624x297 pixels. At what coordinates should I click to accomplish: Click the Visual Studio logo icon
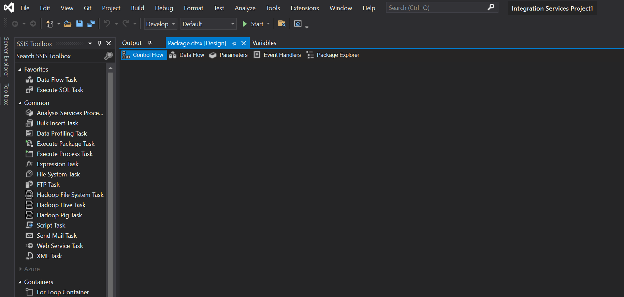tap(9, 7)
